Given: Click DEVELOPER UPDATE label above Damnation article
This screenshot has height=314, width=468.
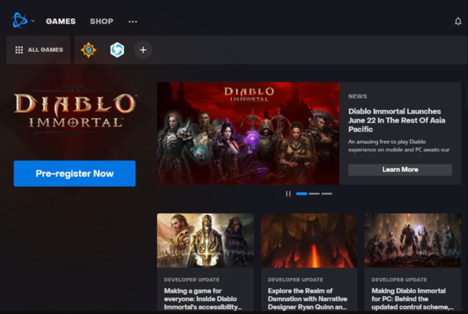Looking at the screenshot, I should coord(295,280).
